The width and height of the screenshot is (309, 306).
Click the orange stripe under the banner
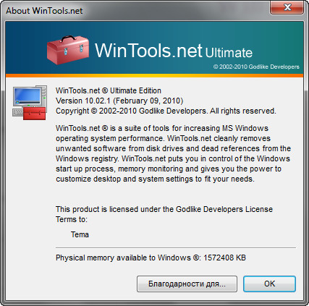[154, 75]
